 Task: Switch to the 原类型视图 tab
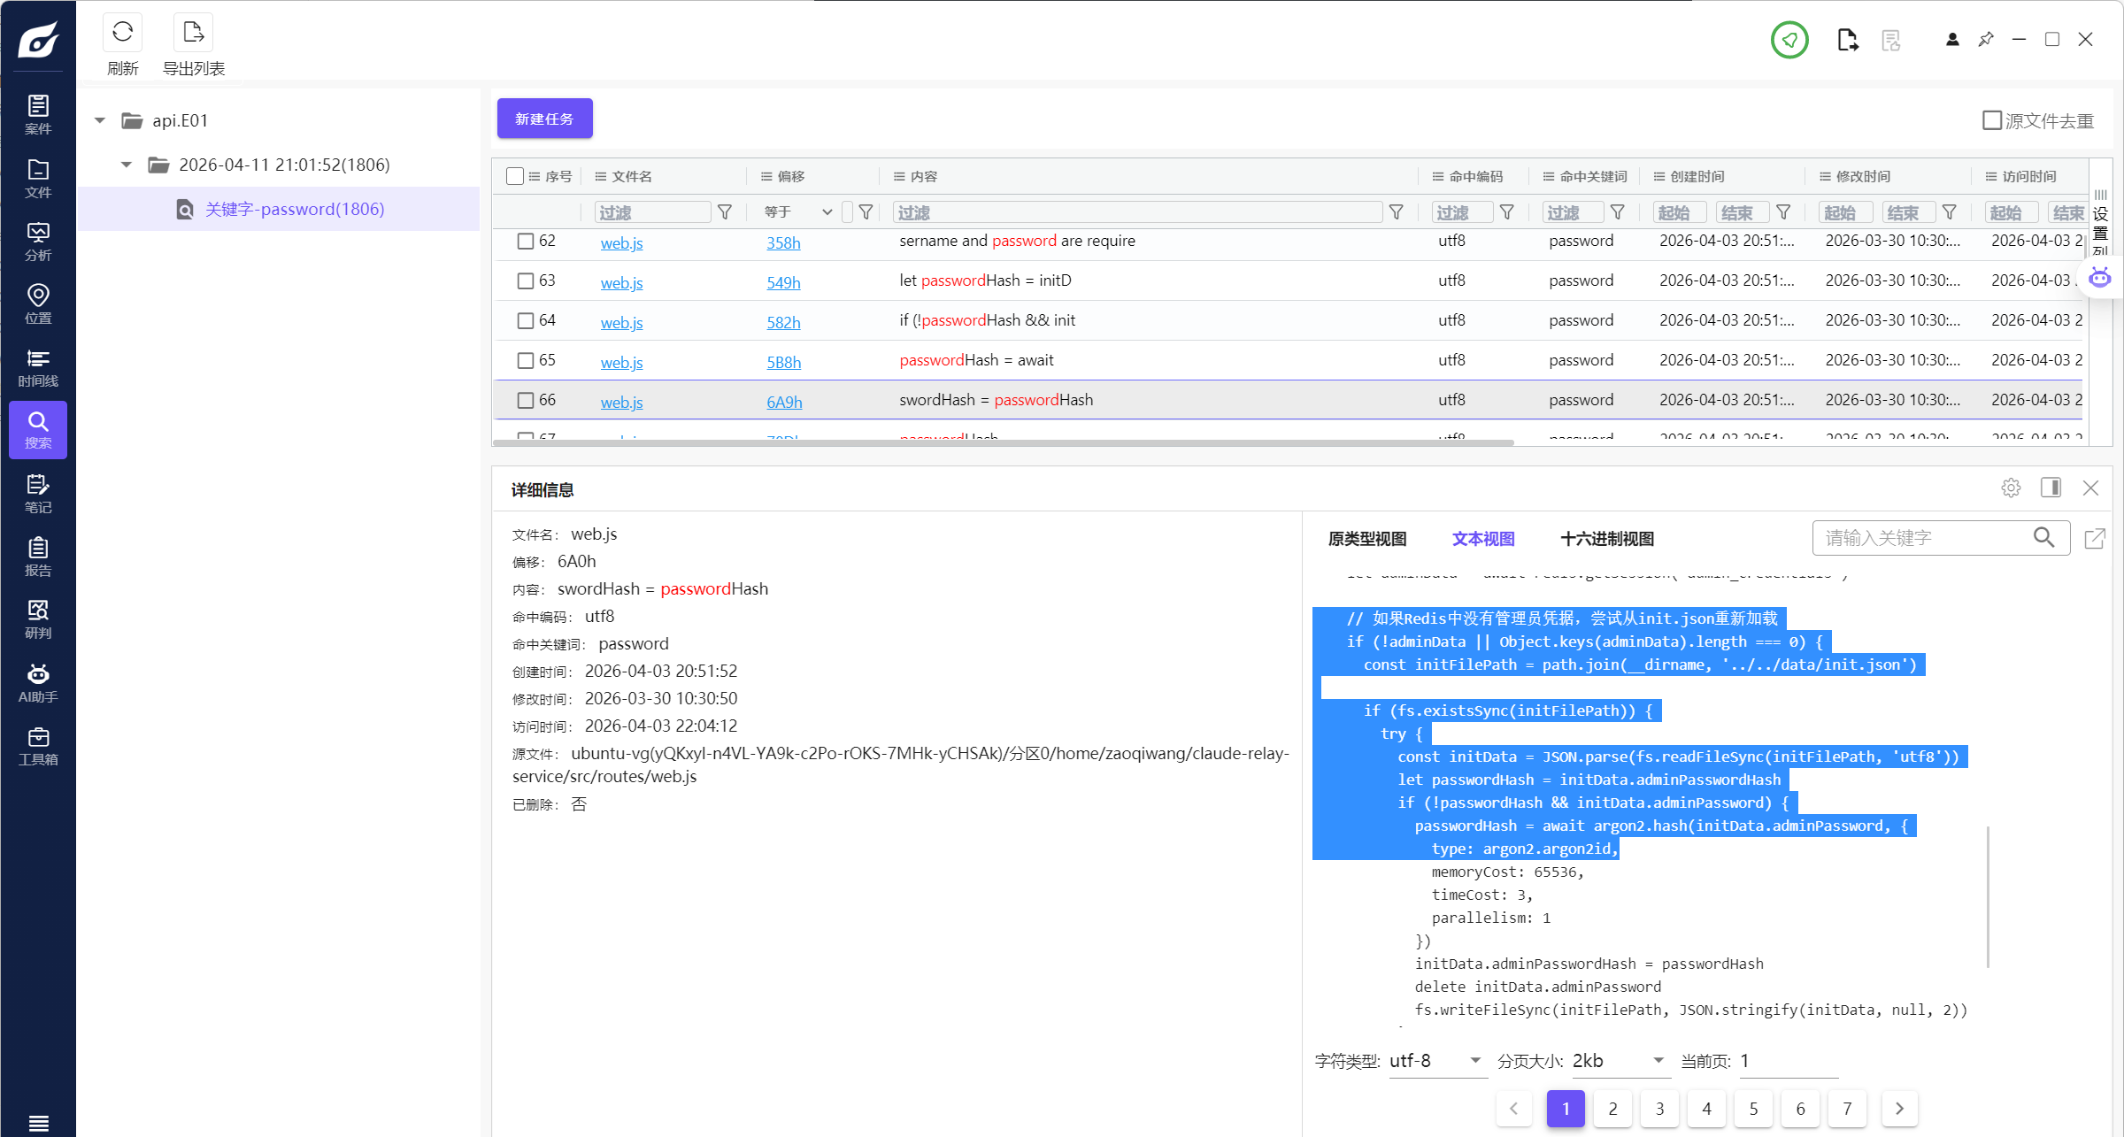tap(1366, 539)
